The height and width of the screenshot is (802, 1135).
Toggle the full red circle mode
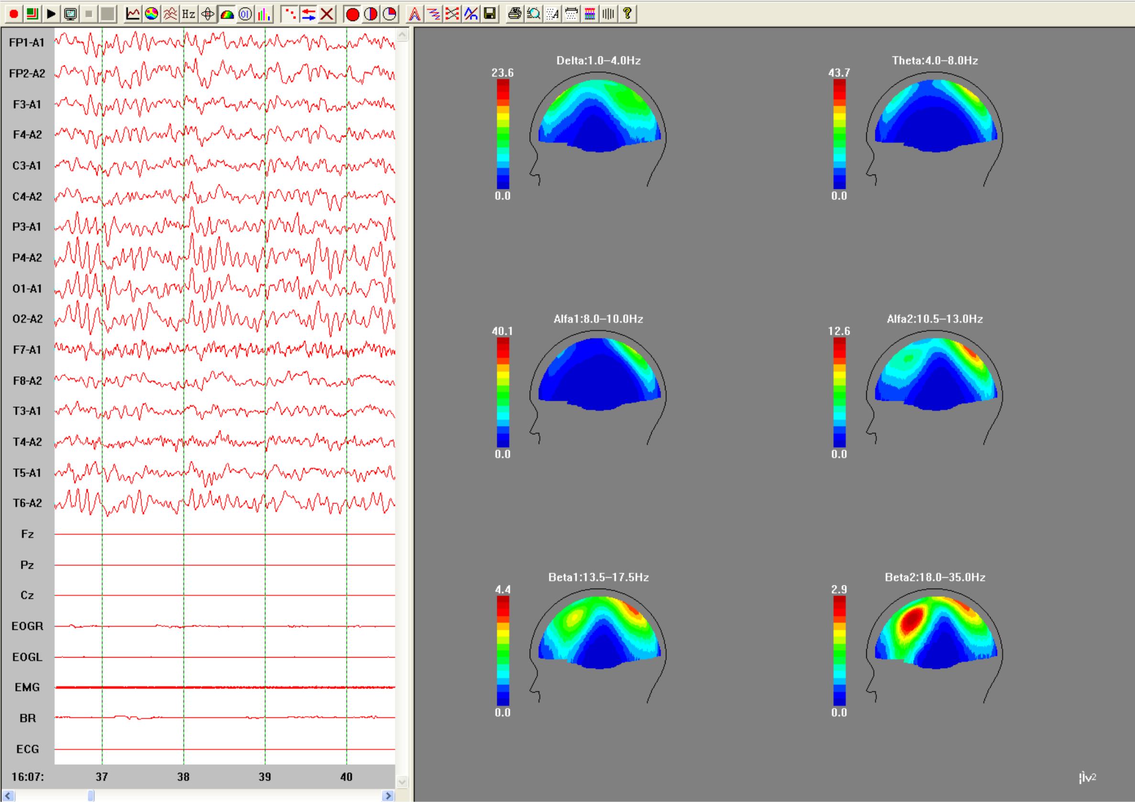352,14
